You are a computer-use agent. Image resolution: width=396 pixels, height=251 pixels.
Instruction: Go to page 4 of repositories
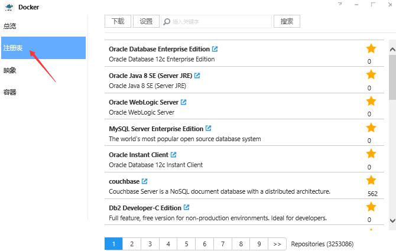[168, 244]
